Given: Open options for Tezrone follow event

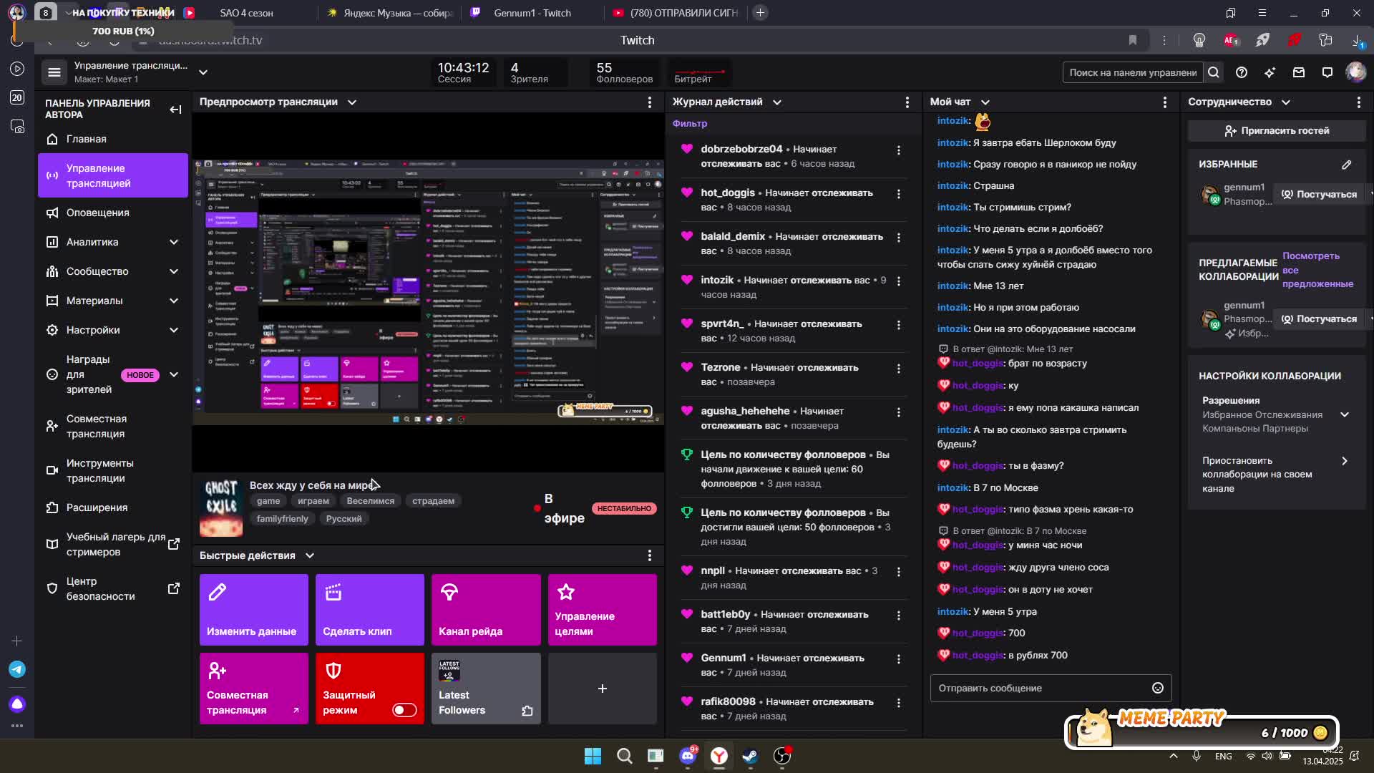Looking at the screenshot, I should click(899, 369).
